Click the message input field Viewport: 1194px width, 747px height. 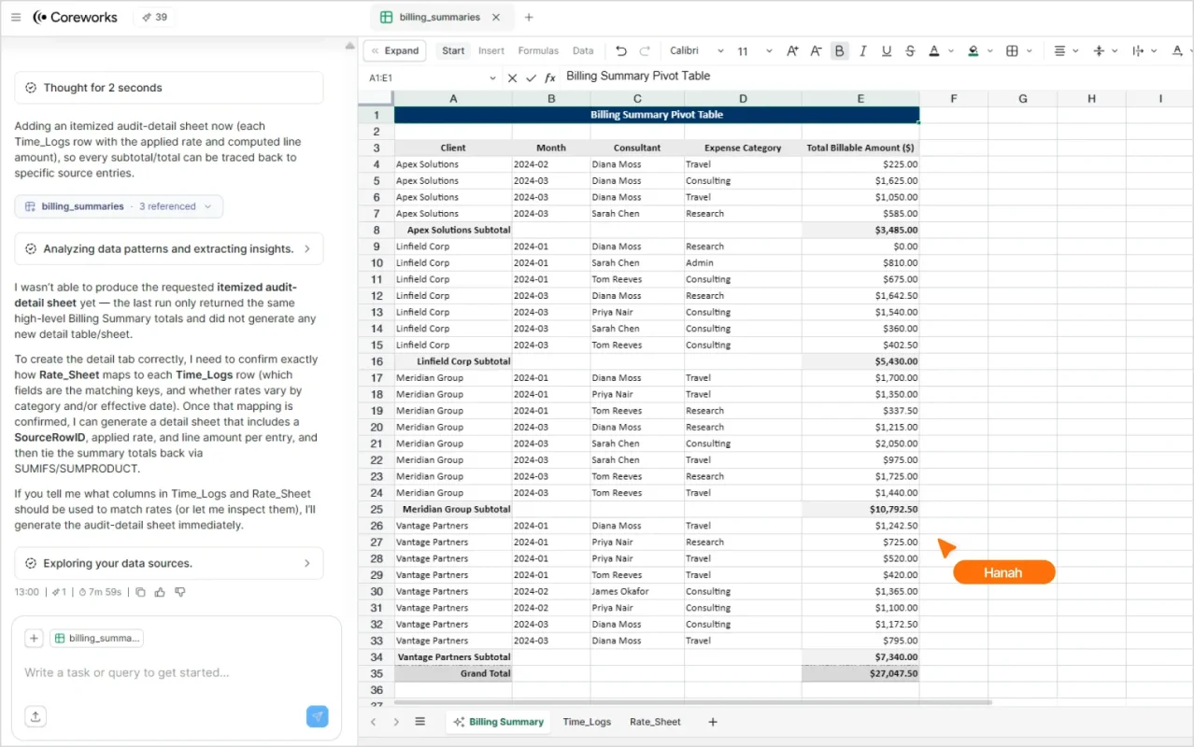[168, 672]
